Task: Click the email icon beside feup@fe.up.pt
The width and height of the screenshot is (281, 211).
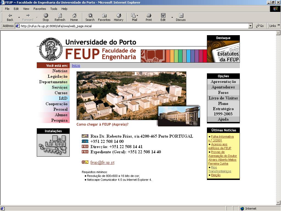Action: 85,162
